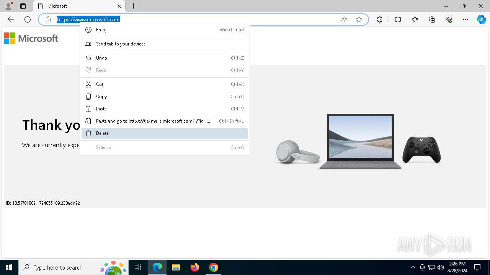This screenshot has height=275, width=490.
Task: Click the error ID text on the page
Action: point(43,203)
